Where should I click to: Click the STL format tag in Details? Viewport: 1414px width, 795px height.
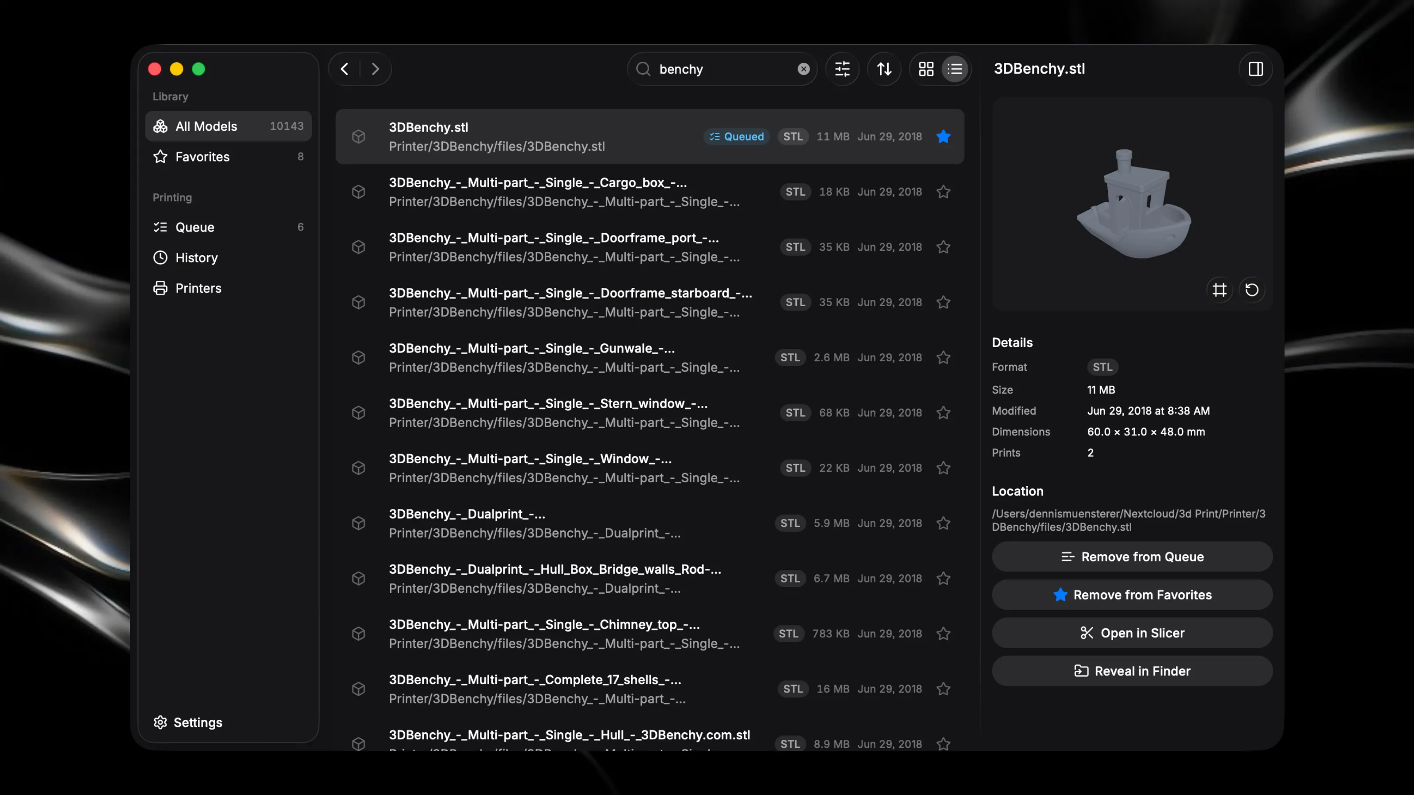tap(1102, 367)
